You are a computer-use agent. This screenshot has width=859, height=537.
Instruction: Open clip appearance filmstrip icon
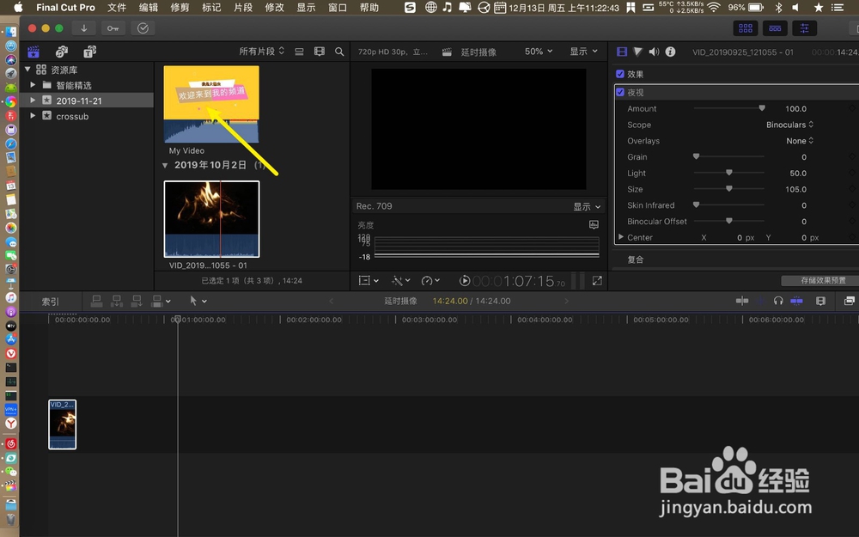[x=320, y=52]
